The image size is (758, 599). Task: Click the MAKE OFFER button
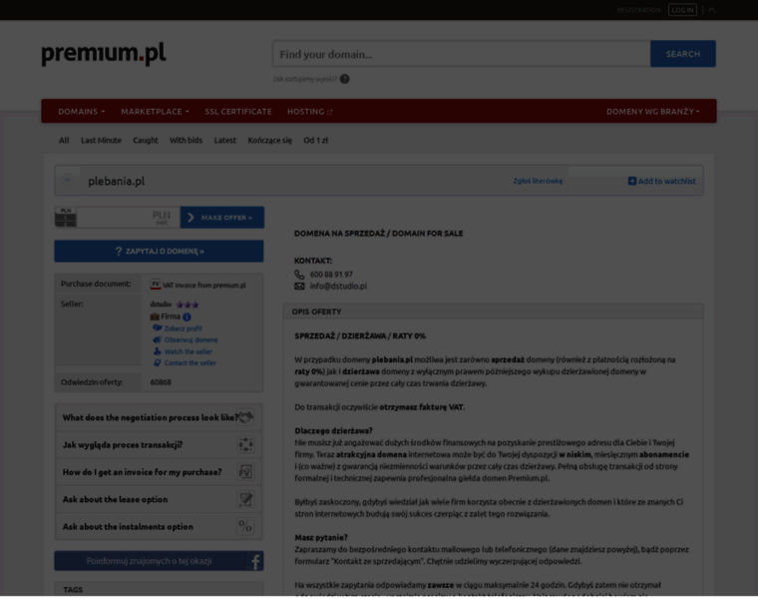coord(222,218)
